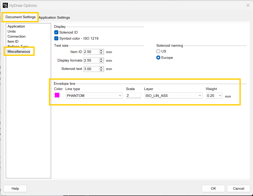Open the PHANTOM line type dropdown
Image resolution: width=253 pixels, height=196 pixels.
[94, 95]
